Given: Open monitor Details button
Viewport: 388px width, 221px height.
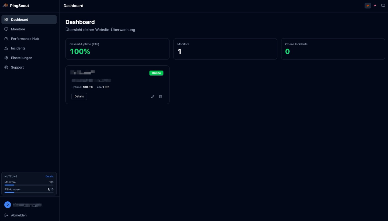Looking at the screenshot, I should 79,96.
